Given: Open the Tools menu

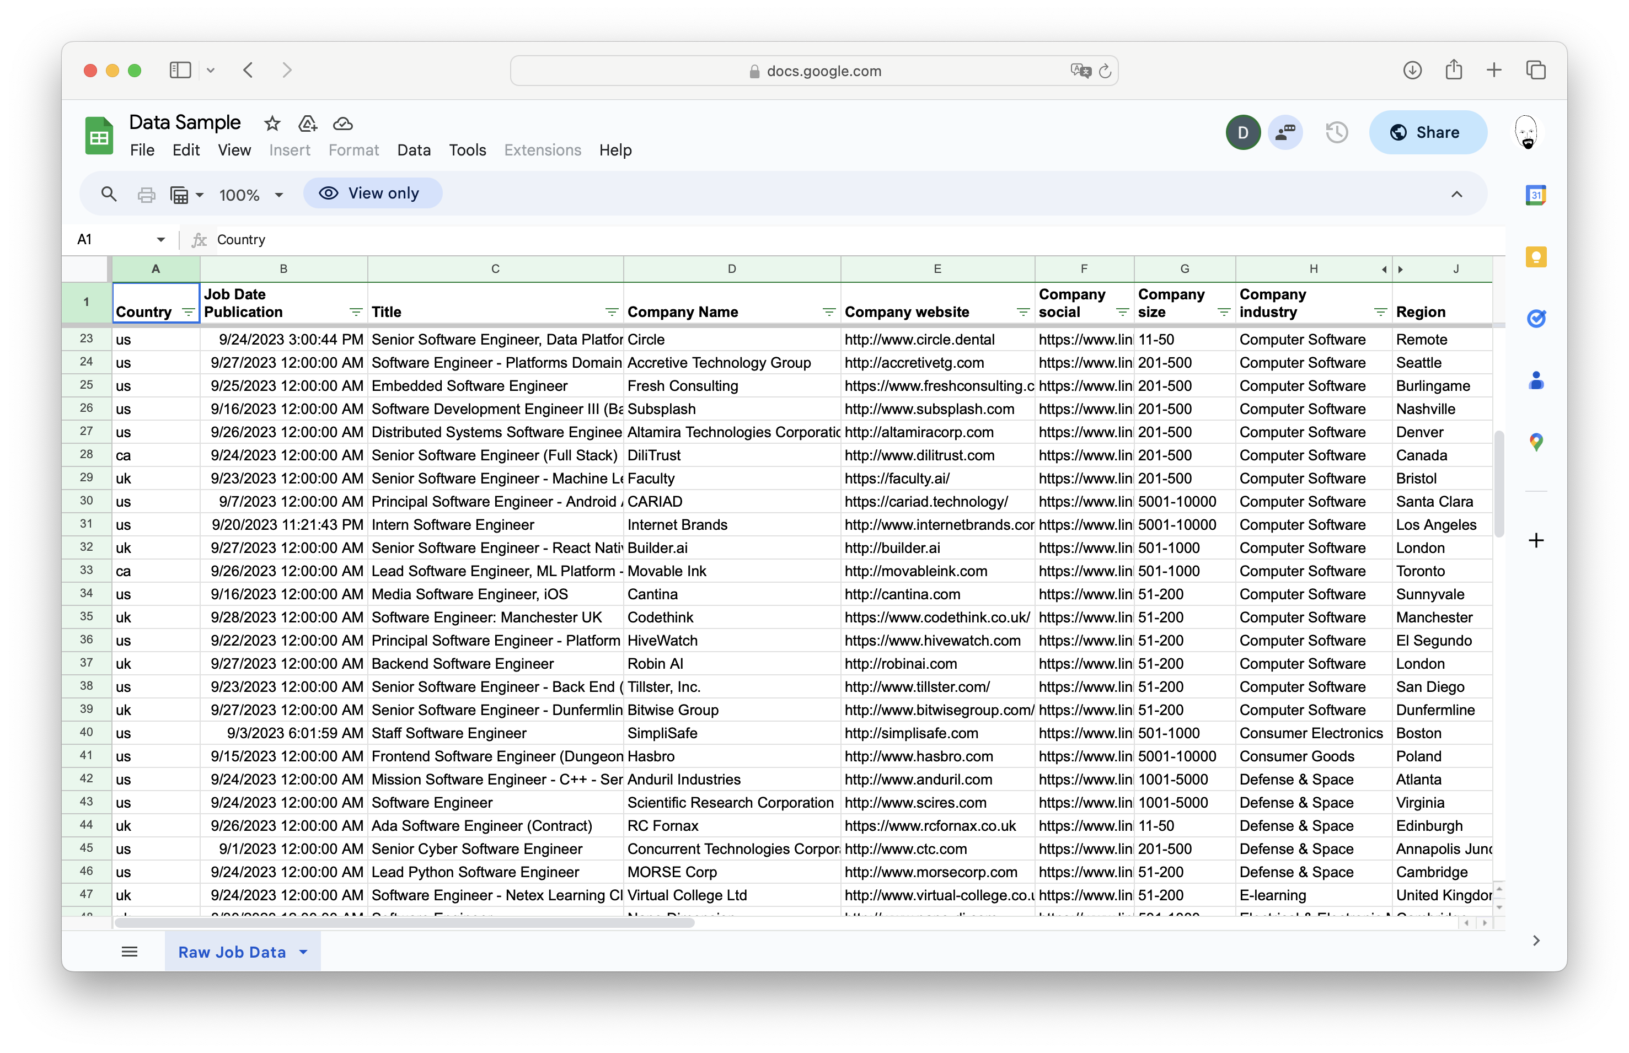Looking at the screenshot, I should [x=467, y=150].
